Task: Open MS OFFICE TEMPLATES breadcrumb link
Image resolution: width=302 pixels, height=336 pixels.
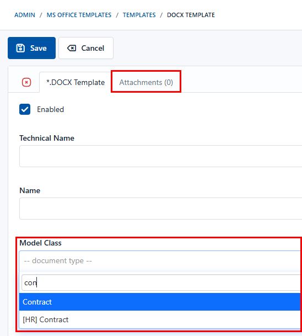Action: (x=79, y=15)
